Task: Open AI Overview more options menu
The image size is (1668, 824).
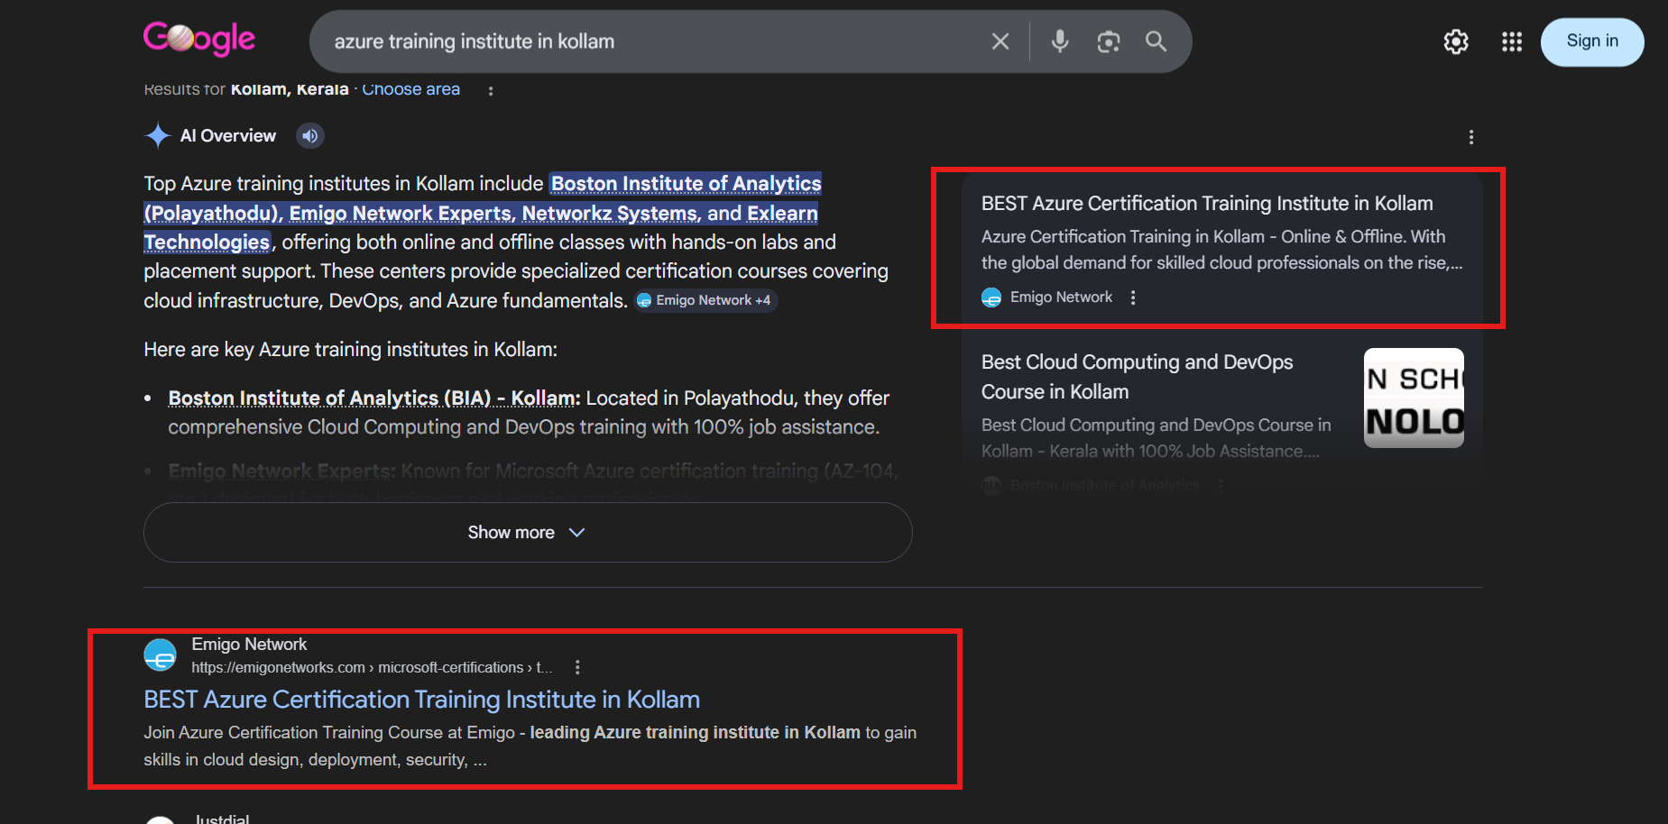Action: (x=1470, y=137)
